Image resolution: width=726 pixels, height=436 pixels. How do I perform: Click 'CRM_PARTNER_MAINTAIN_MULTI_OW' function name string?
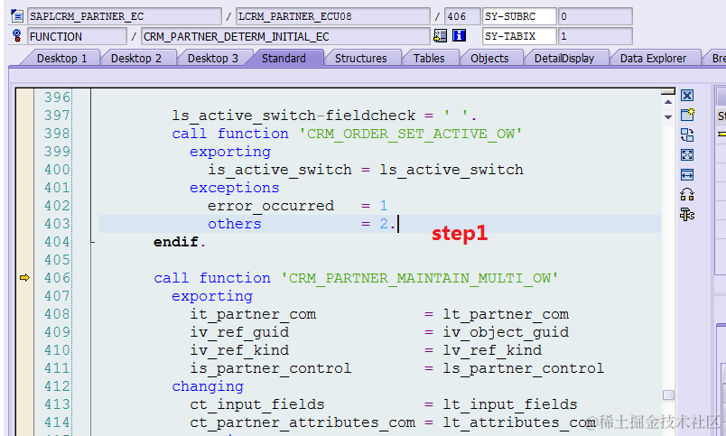(420, 278)
